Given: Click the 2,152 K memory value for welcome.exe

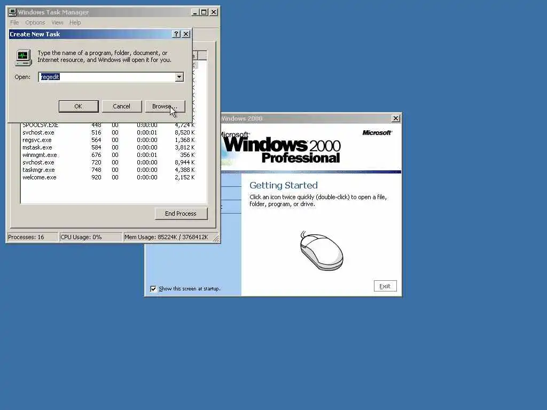Looking at the screenshot, I should pyautogui.click(x=185, y=177).
